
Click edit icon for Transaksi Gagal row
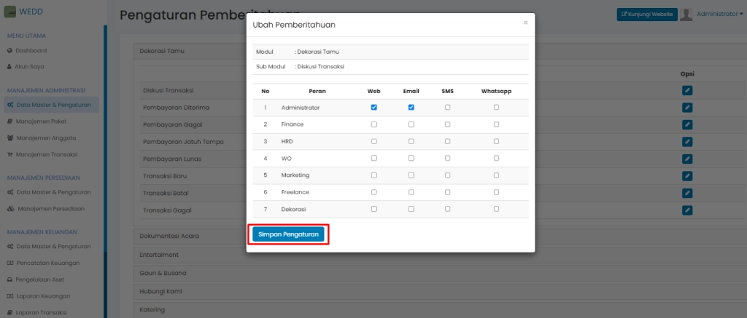pos(686,210)
